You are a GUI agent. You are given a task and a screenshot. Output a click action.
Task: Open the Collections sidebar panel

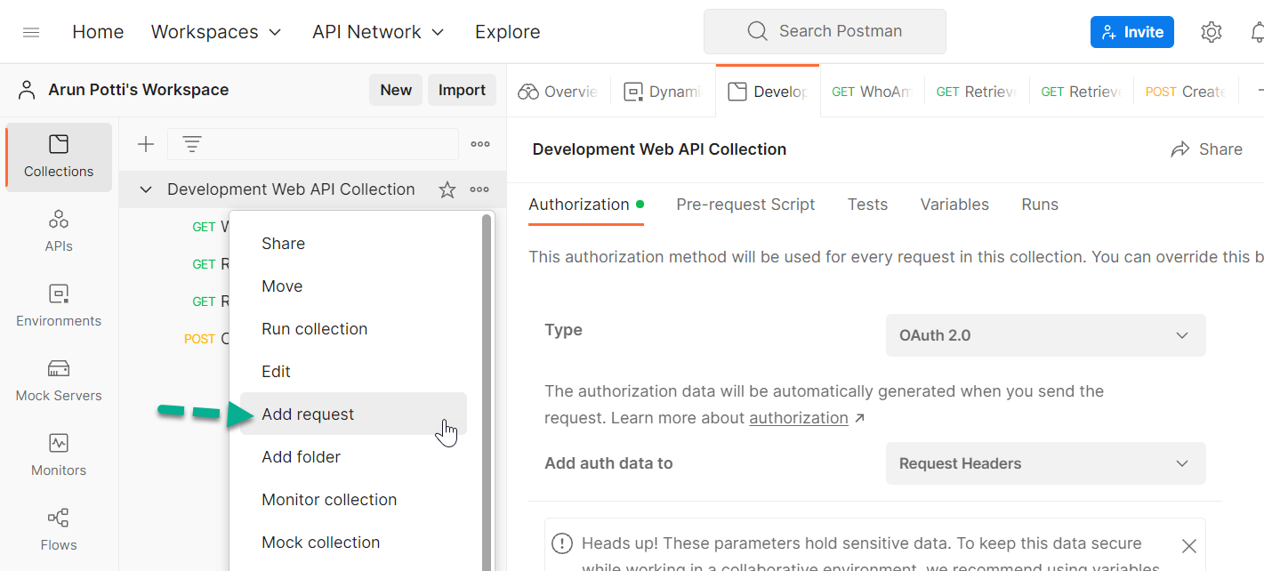[58, 157]
